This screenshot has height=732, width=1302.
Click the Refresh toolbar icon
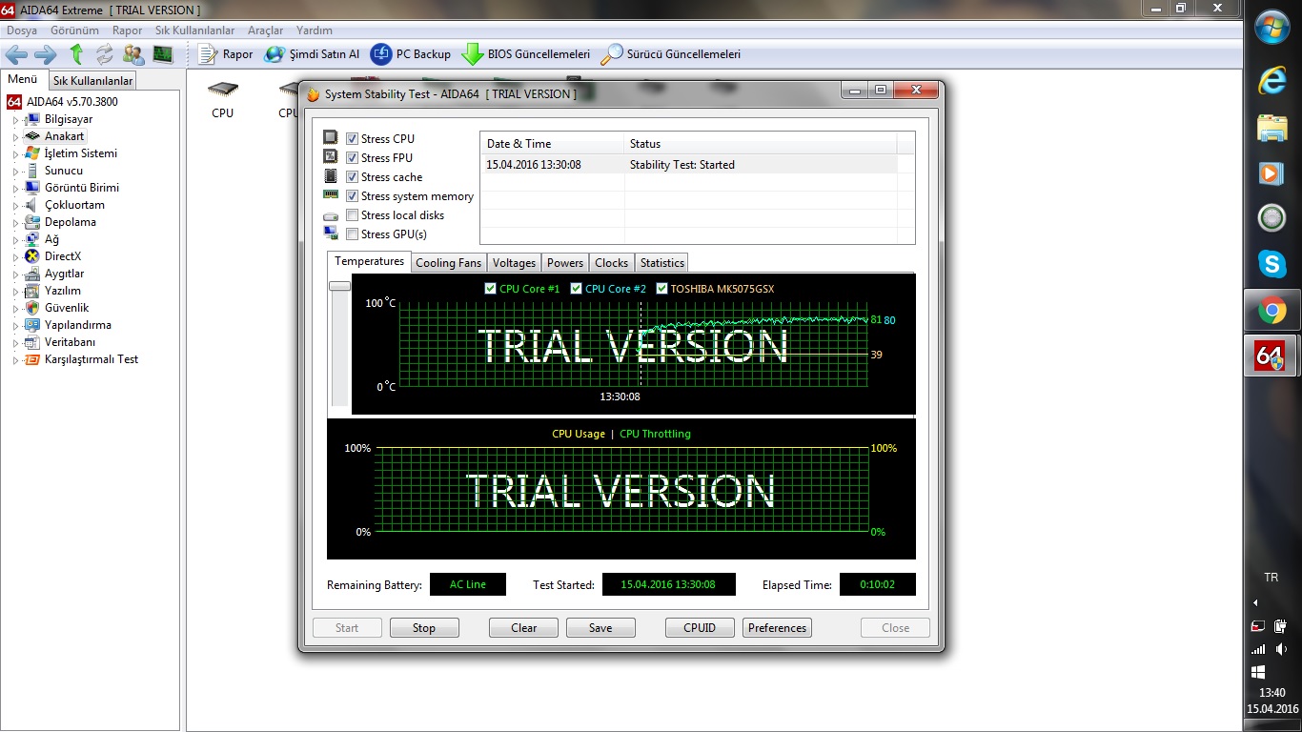point(105,54)
